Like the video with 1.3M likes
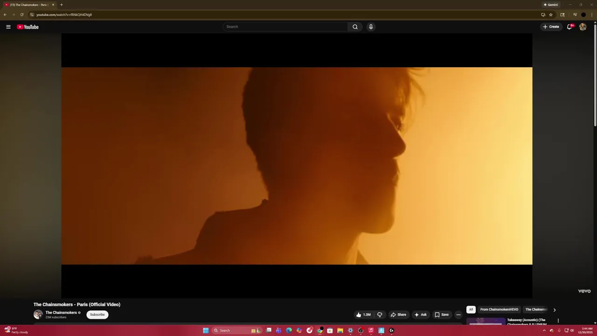Image resolution: width=597 pixels, height=336 pixels. [x=363, y=315]
